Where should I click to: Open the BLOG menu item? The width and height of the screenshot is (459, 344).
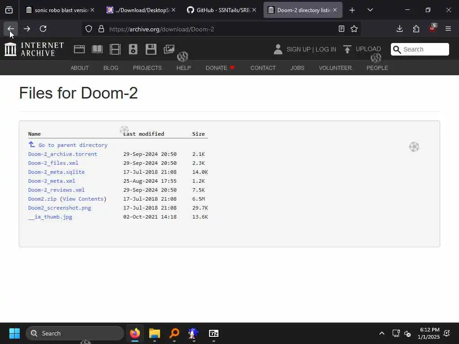click(111, 68)
